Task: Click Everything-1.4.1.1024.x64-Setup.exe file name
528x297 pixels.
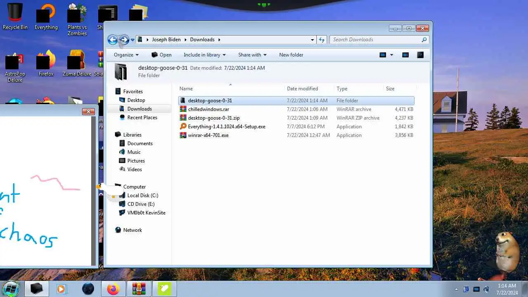Action: click(226, 127)
